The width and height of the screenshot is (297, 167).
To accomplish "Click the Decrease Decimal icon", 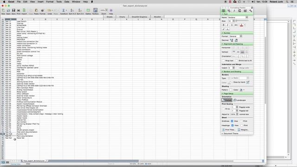I will coord(236,40).
